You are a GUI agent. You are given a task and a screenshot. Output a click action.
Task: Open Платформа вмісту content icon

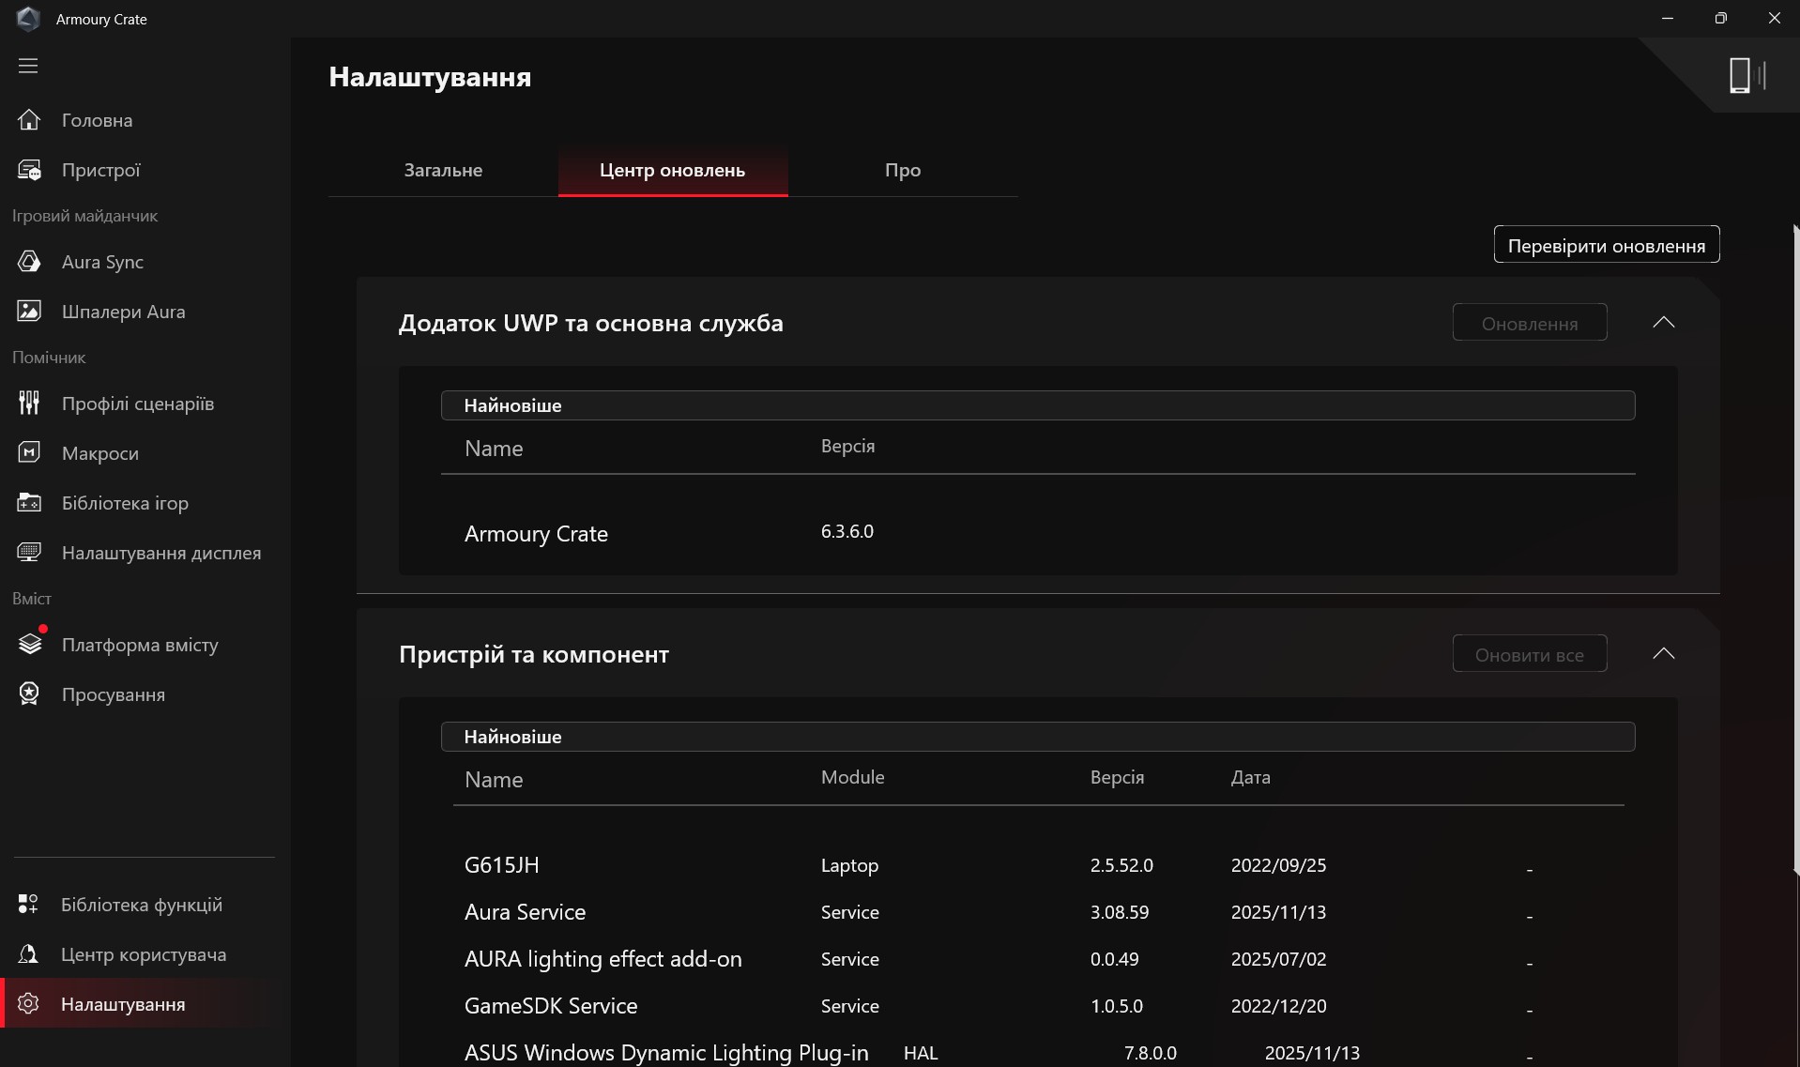(29, 645)
